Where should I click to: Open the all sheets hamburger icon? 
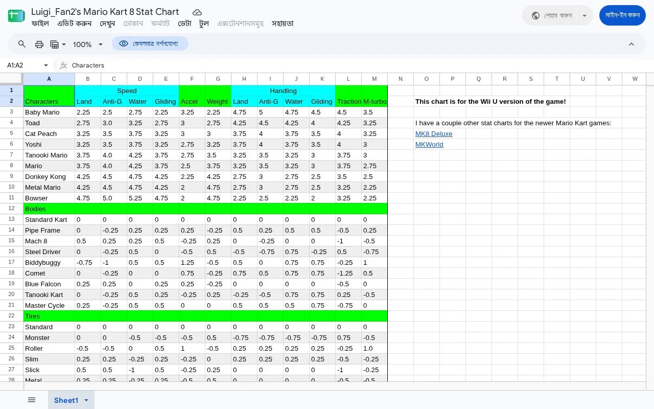[x=32, y=400]
